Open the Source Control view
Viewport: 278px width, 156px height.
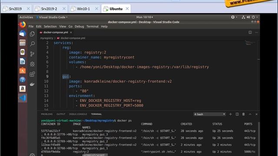point(32,54)
